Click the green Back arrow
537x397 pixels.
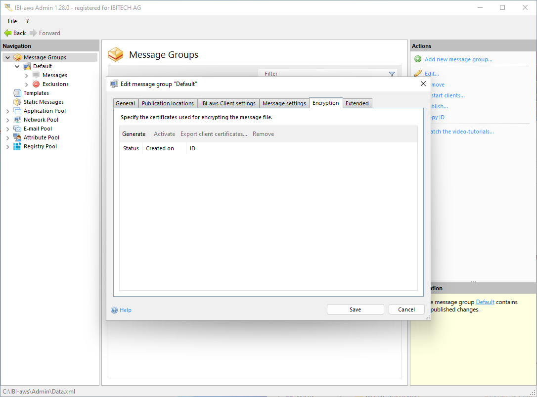click(x=8, y=33)
